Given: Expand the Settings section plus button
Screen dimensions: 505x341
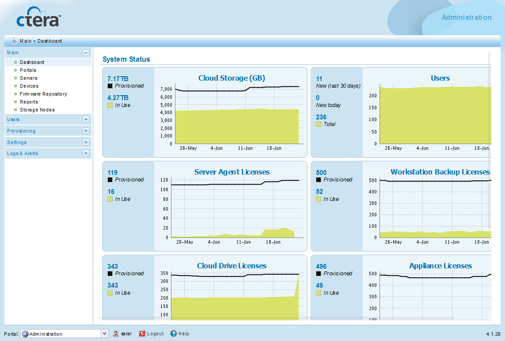Looking at the screenshot, I should coord(86,142).
